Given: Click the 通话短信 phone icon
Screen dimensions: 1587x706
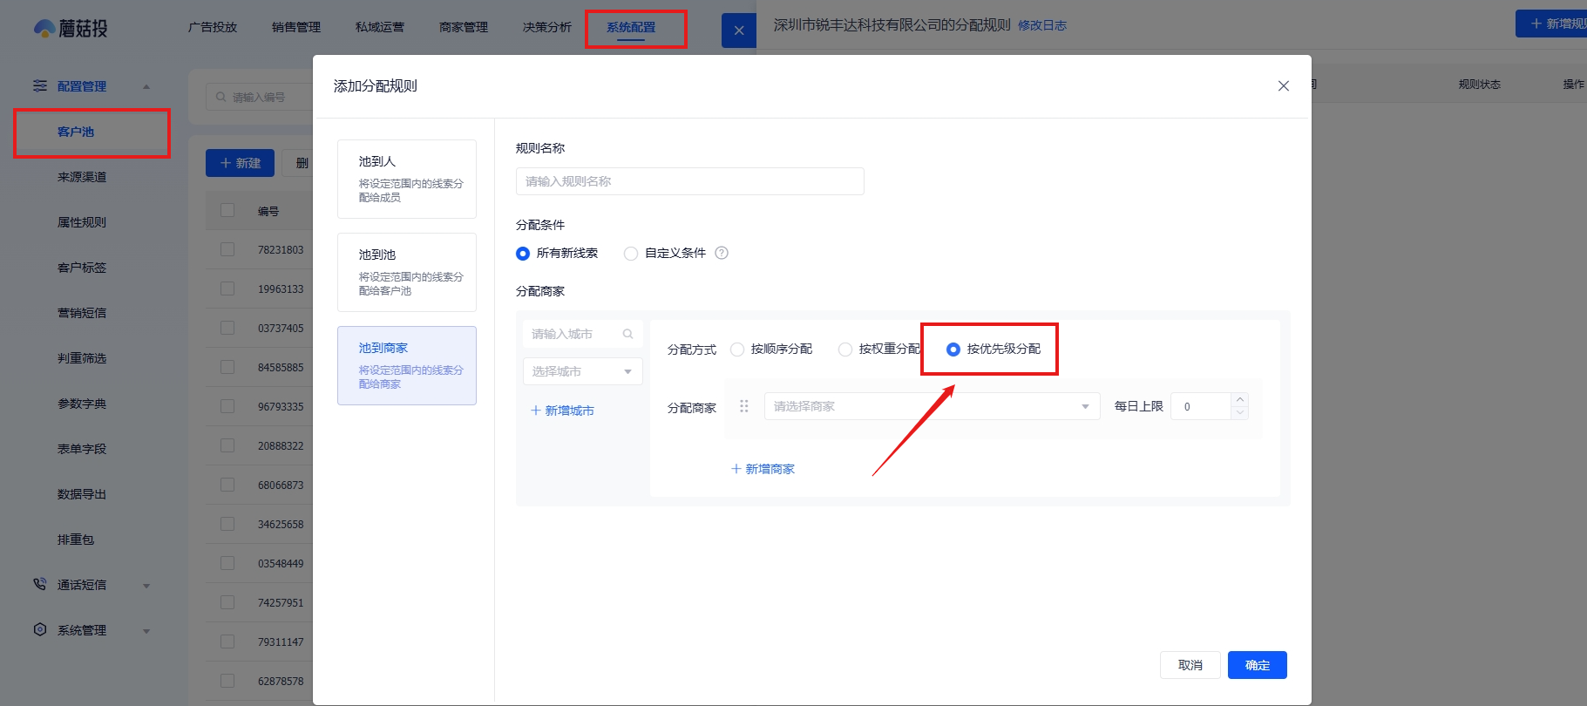Looking at the screenshot, I should coord(40,584).
